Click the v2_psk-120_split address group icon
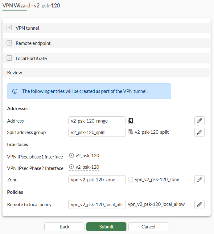Viewport: 214px width, 234px height. click(x=131, y=132)
